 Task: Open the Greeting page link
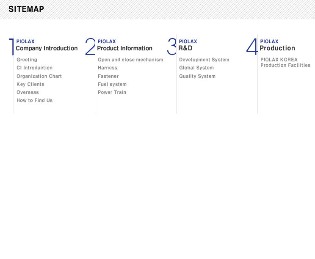coord(27,60)
